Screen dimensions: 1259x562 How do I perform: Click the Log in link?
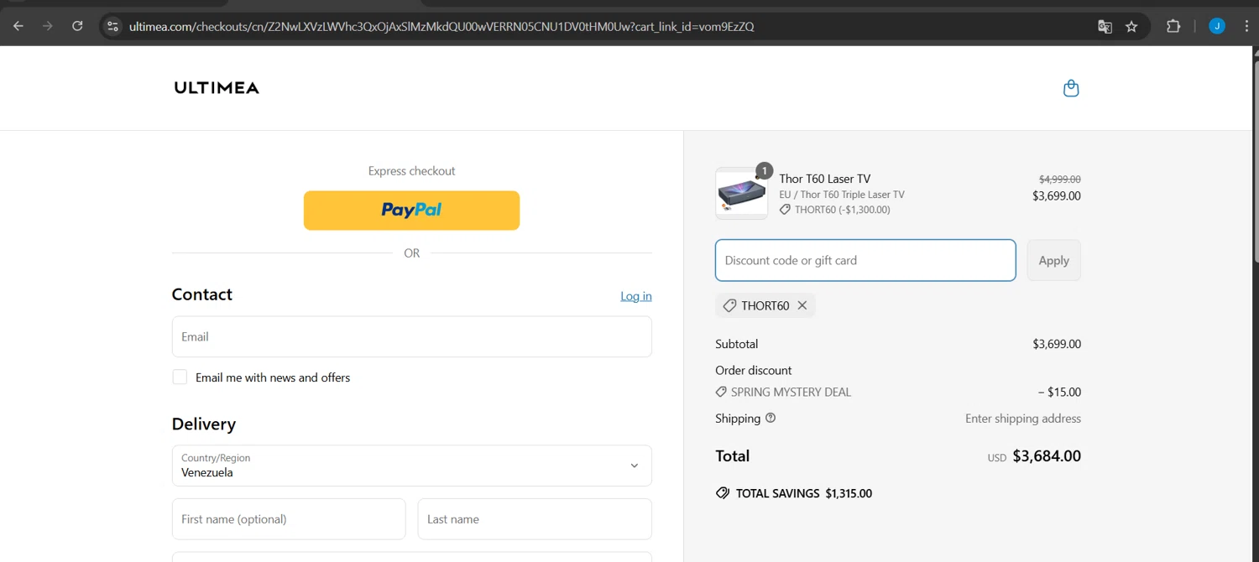[636, 296]
